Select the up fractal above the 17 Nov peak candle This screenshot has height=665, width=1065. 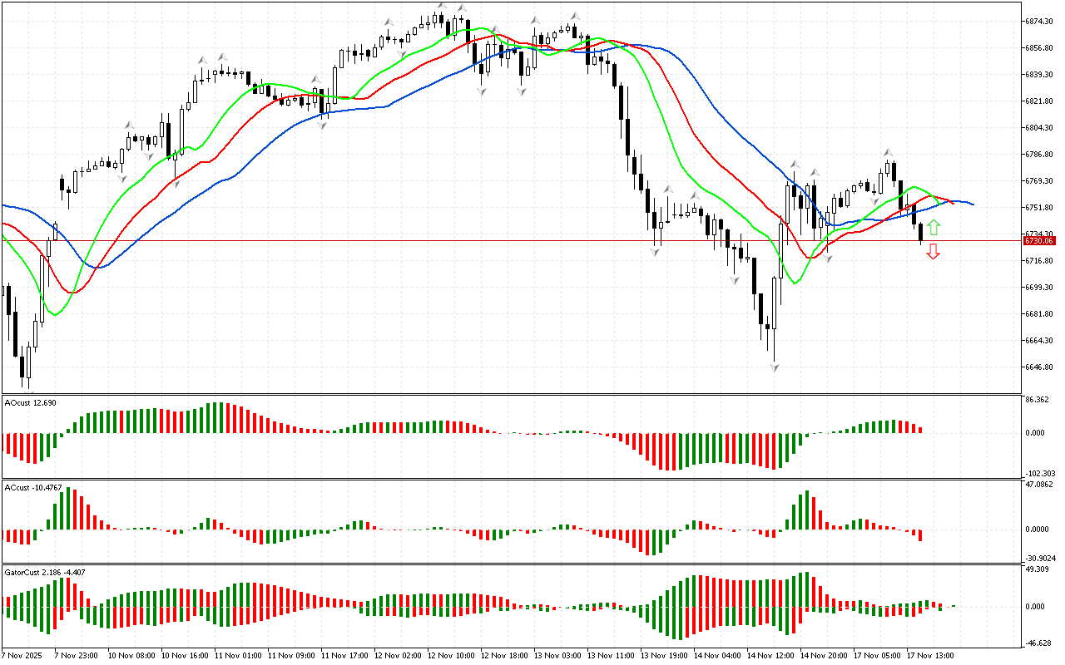point(888,153)
